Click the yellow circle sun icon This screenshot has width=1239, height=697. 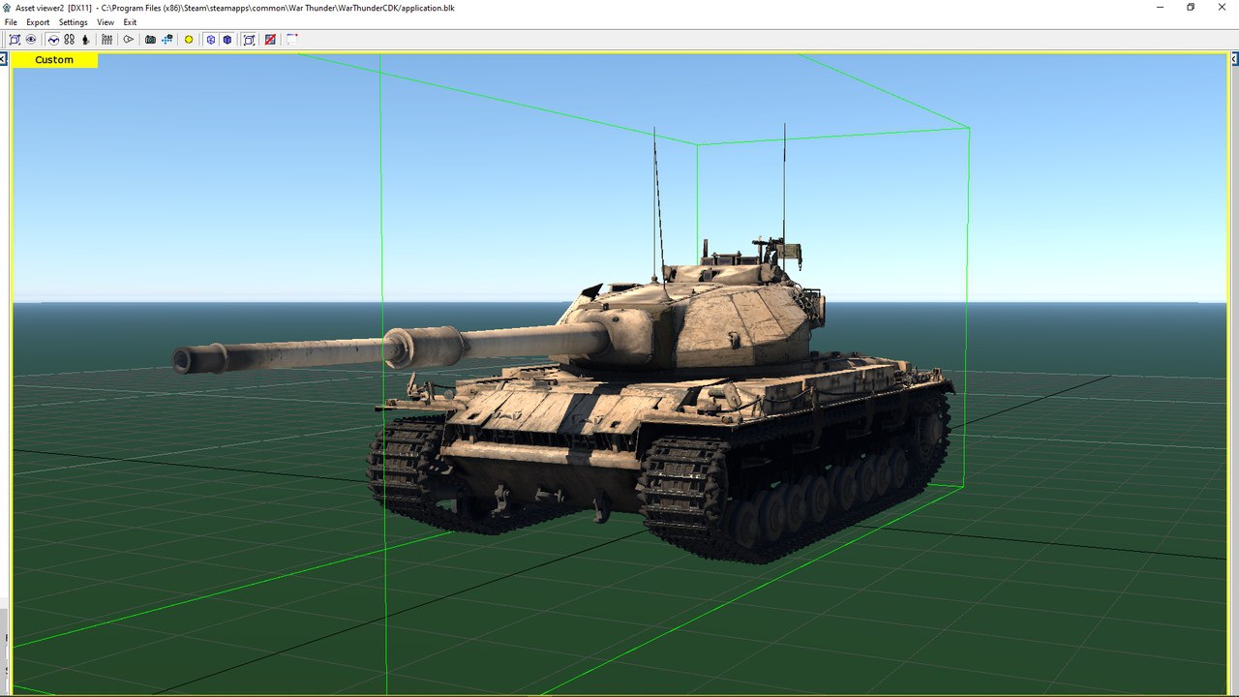[189, 40]
